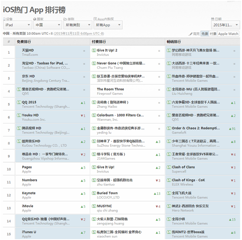Click in-app purchase icon beside 空战帝国
This screenshot has height=240, width=242.
point(94,180)
